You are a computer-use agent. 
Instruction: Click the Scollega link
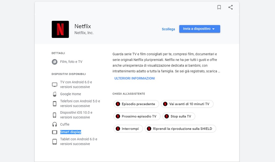[x=168, y=29]
